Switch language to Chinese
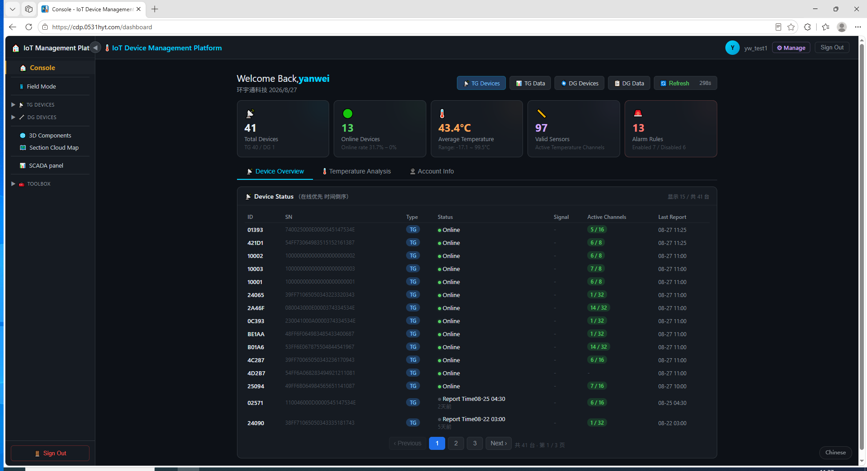The height and width of the screenshot is (471, 867). point(835,453)
